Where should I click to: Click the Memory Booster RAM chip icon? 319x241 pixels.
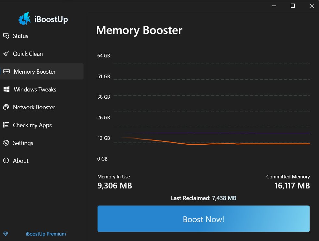[x=6, y=71]
